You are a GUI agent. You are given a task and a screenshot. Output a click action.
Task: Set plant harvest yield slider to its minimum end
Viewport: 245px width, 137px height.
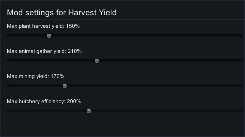tap(8, 36)
